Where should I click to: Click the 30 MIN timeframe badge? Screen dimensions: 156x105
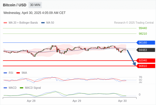pos(35,5)
